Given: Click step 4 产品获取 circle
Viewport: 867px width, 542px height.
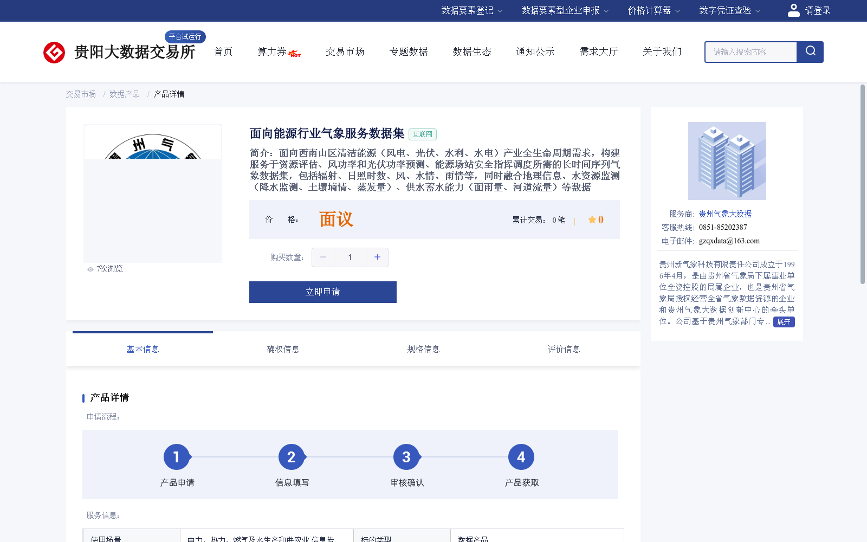Looking at the screenshot, I should tap(521, 457).
